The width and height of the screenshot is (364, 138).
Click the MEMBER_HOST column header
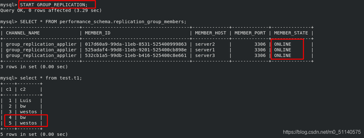click(210, 33)
